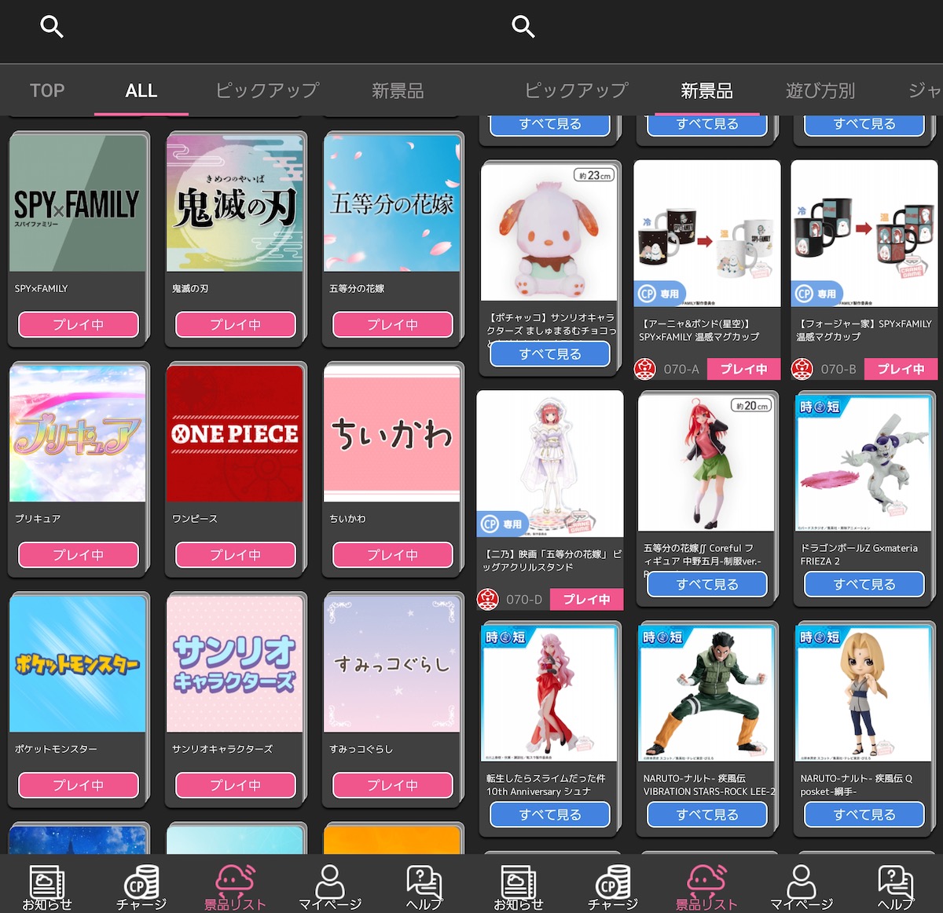
Task: Click the 約20cm size badge on 中野五月 figure
Action: [x=751, y=406]
